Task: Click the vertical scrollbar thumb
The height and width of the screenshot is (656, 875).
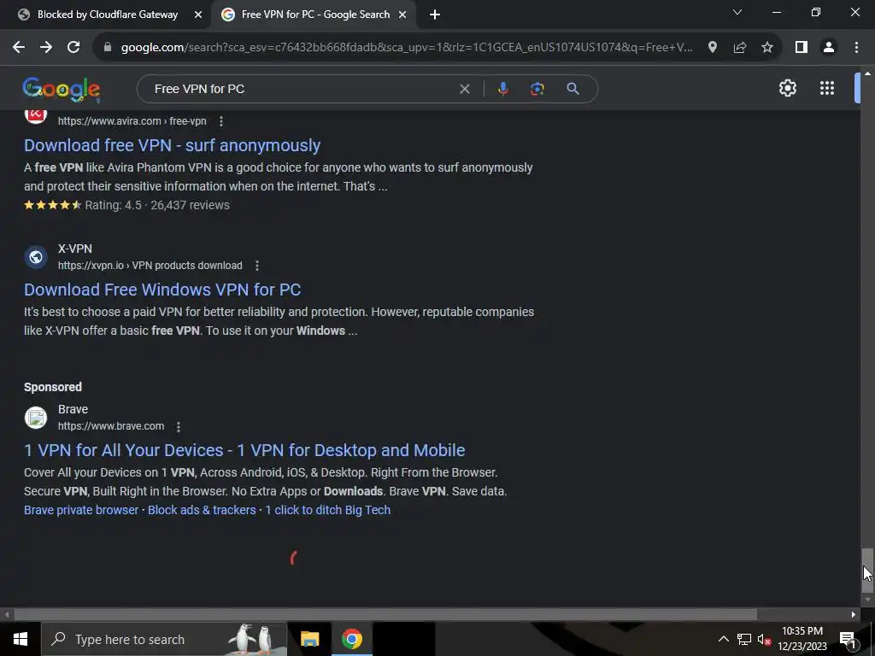Action: point(866,570)
